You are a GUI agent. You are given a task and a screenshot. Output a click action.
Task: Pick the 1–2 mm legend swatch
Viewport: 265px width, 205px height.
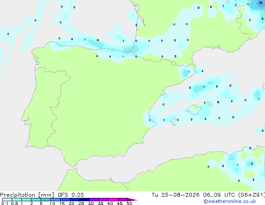click(x=26, y=200)
